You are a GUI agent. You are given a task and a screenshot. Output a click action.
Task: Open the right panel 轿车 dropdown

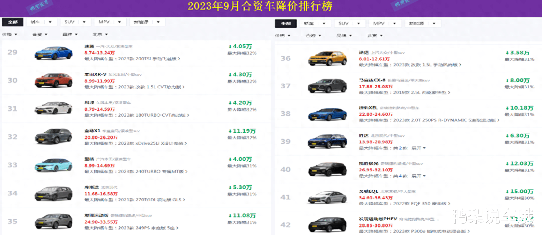click(x=315, y=24)
